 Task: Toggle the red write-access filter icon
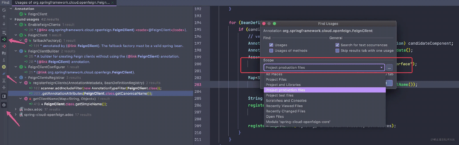pyautogui.click(x=4, y=46)
